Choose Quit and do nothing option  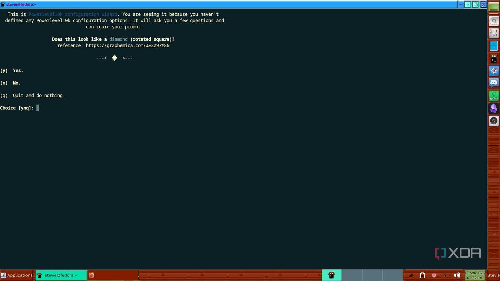(x=33, y=95)
